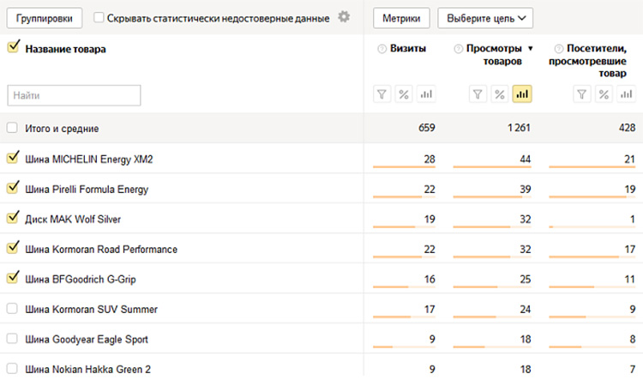Click filter icon under Визиты column
The image size is (643, 386).
point(383,94)
